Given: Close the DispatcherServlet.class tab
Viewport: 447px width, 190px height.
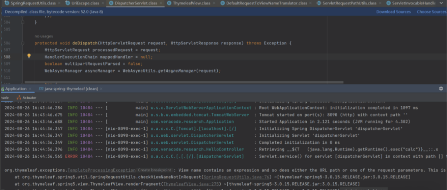Looking at the screenshot, I should tap(162, 3).
